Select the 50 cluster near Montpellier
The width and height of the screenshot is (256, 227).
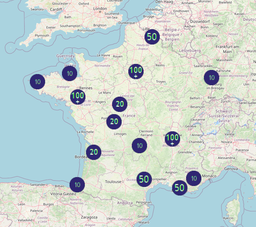[144, 179]
